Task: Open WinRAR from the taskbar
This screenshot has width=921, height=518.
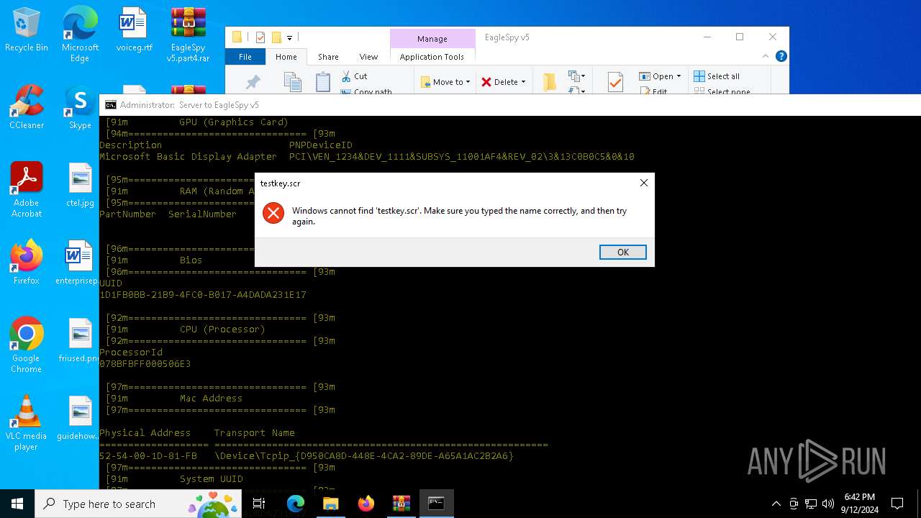Action: (x=401, y=504)
